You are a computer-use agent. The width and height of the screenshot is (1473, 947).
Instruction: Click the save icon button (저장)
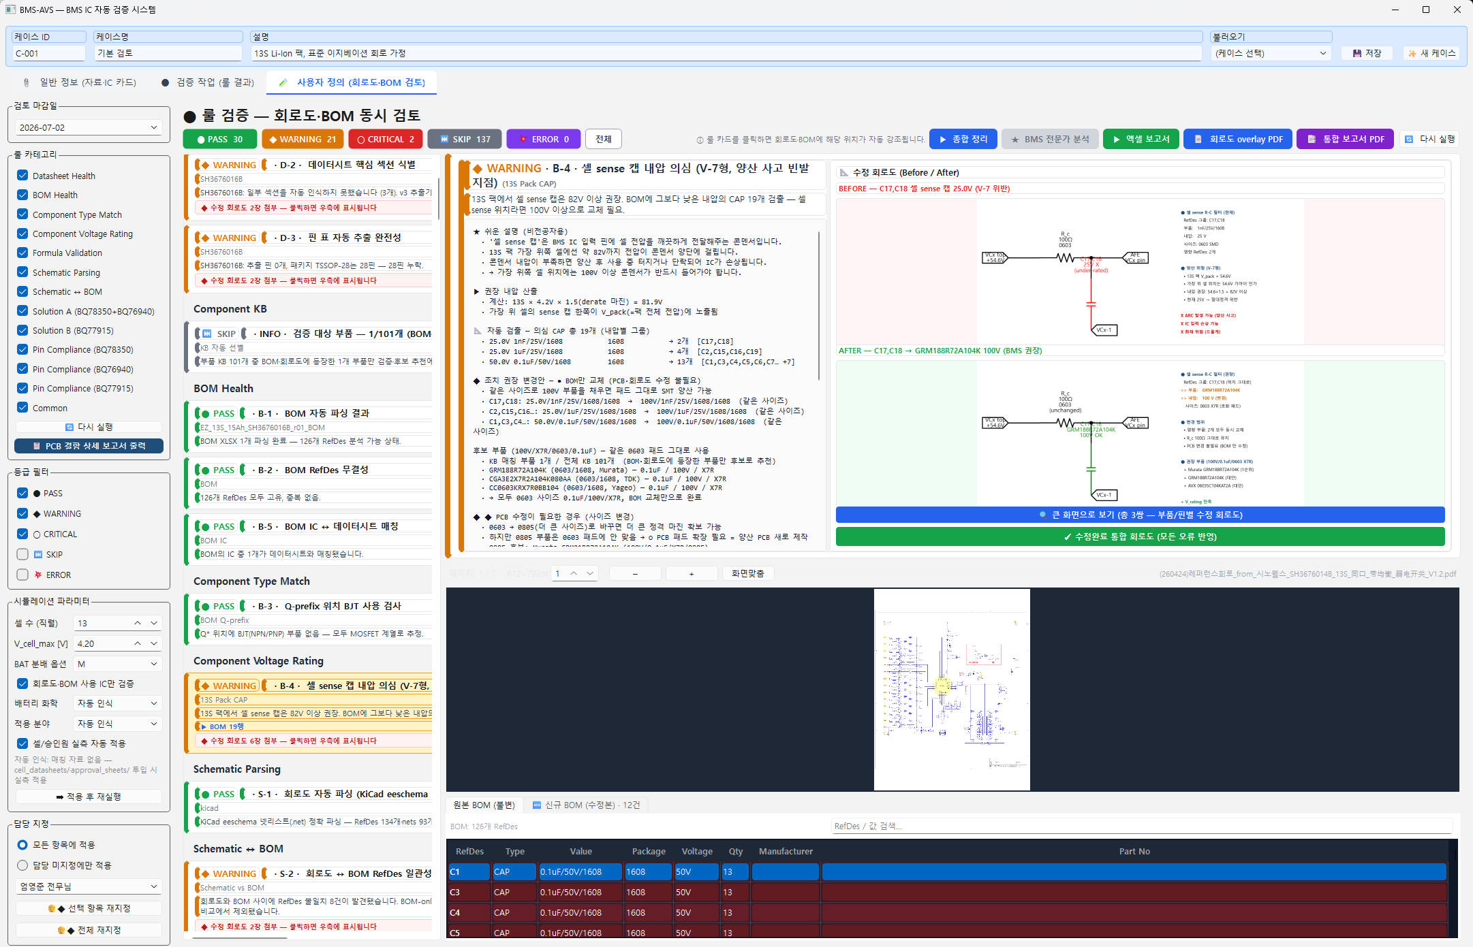[1357, 53]
